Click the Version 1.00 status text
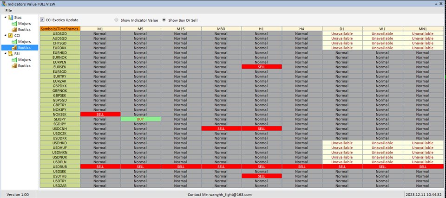Viewport: 446px width, 198px height. pyautogui.click(x=18, y=195)
